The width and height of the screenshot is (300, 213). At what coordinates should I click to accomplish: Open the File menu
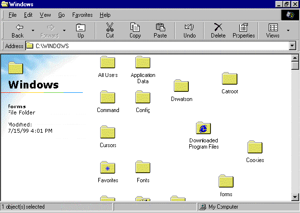point(13,15)
